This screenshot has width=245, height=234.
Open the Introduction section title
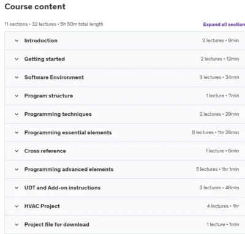tap(41, 40)
